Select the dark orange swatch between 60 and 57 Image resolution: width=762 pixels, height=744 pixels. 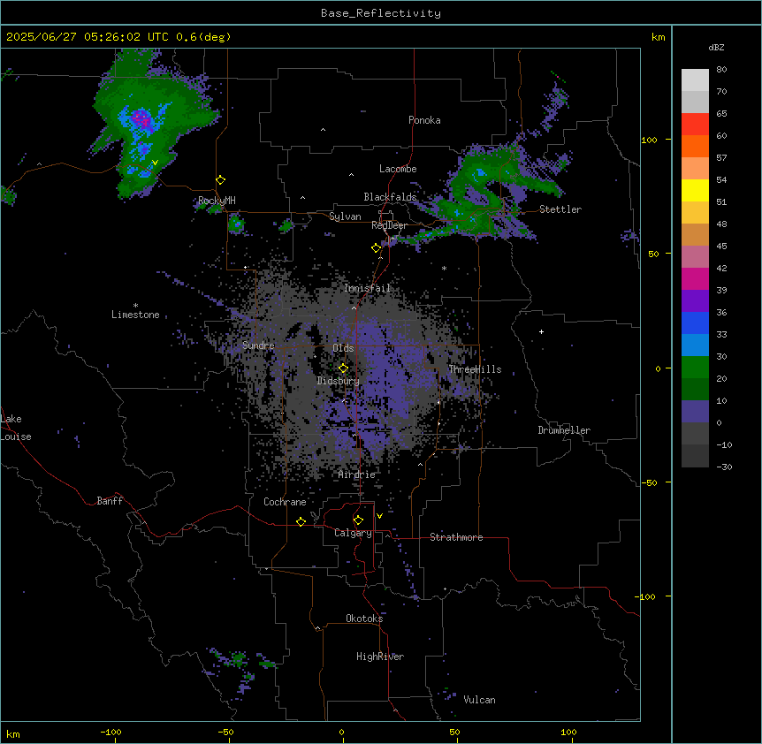695,147
